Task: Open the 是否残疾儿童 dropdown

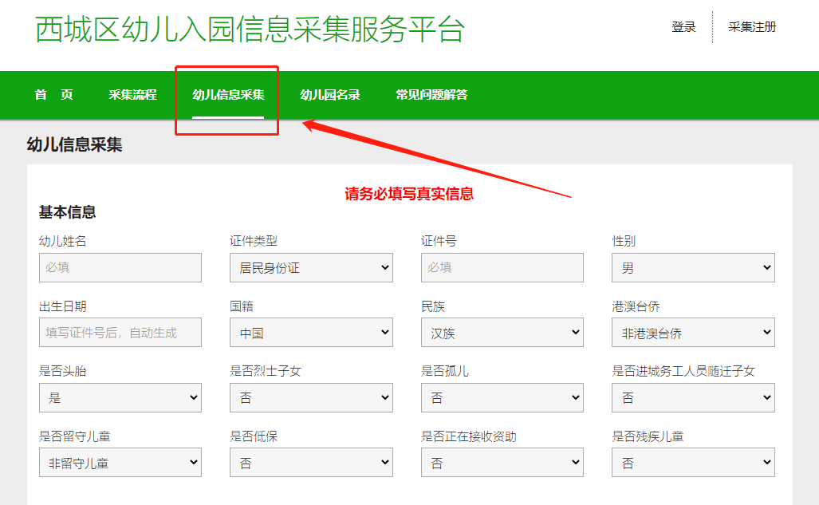Action: click(693, 463)
